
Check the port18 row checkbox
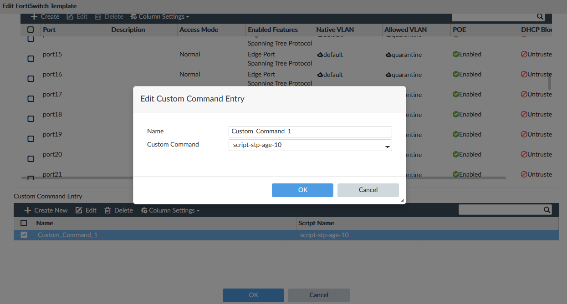point(31,119)
